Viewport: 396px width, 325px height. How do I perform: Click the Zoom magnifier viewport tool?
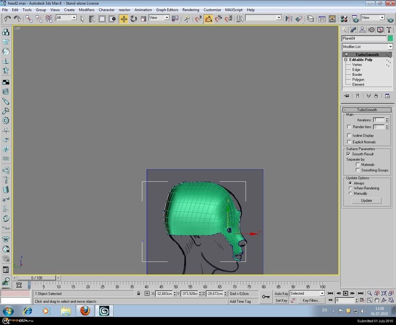[370, 293]
